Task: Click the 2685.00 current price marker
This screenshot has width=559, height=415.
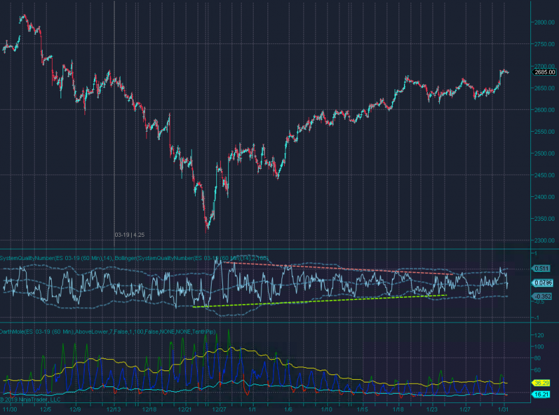Action: (x=543, y=72)
